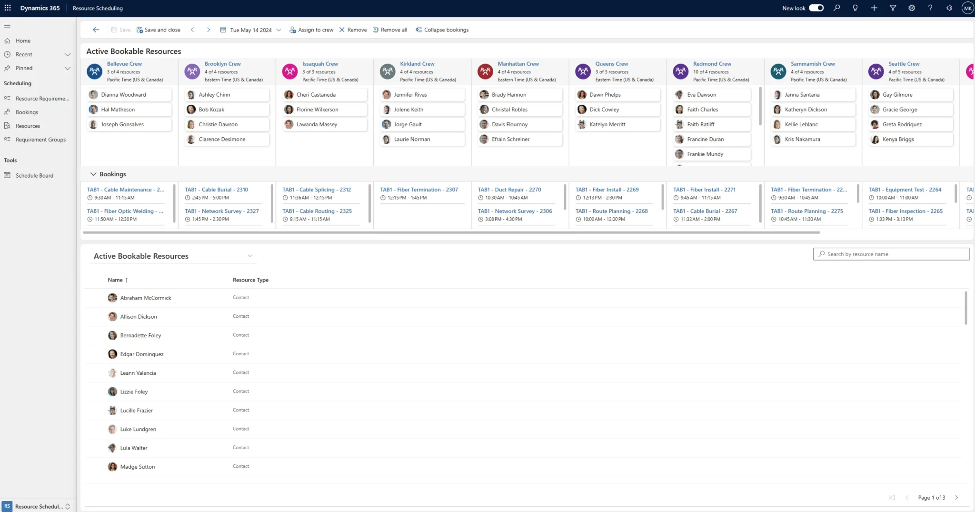The width and height of the screenshot is (975, 512).
Task: Collapse the Bookings section chevron
Action: click(93, 174)
